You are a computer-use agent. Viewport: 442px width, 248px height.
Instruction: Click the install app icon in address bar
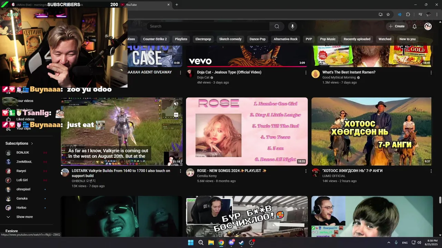(x=381, y=14)
